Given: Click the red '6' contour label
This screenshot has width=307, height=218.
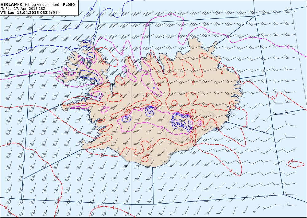Looking at the screenshot, I should point(6,208).
